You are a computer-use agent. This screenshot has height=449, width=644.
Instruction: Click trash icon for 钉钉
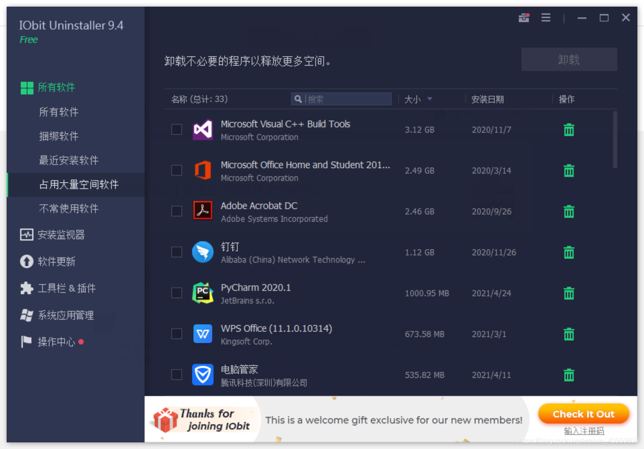tap(569, 252)
